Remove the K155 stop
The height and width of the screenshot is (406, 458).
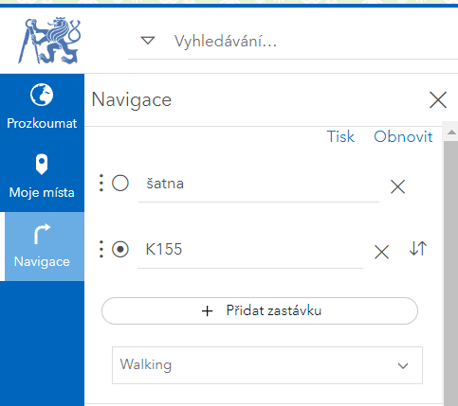click(381, 253)
